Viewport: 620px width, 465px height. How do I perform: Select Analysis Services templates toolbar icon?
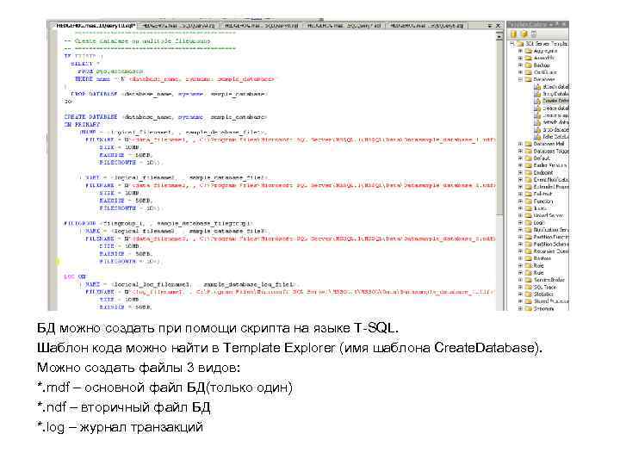524,34
